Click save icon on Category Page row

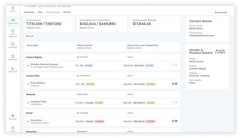pos(176,102)
